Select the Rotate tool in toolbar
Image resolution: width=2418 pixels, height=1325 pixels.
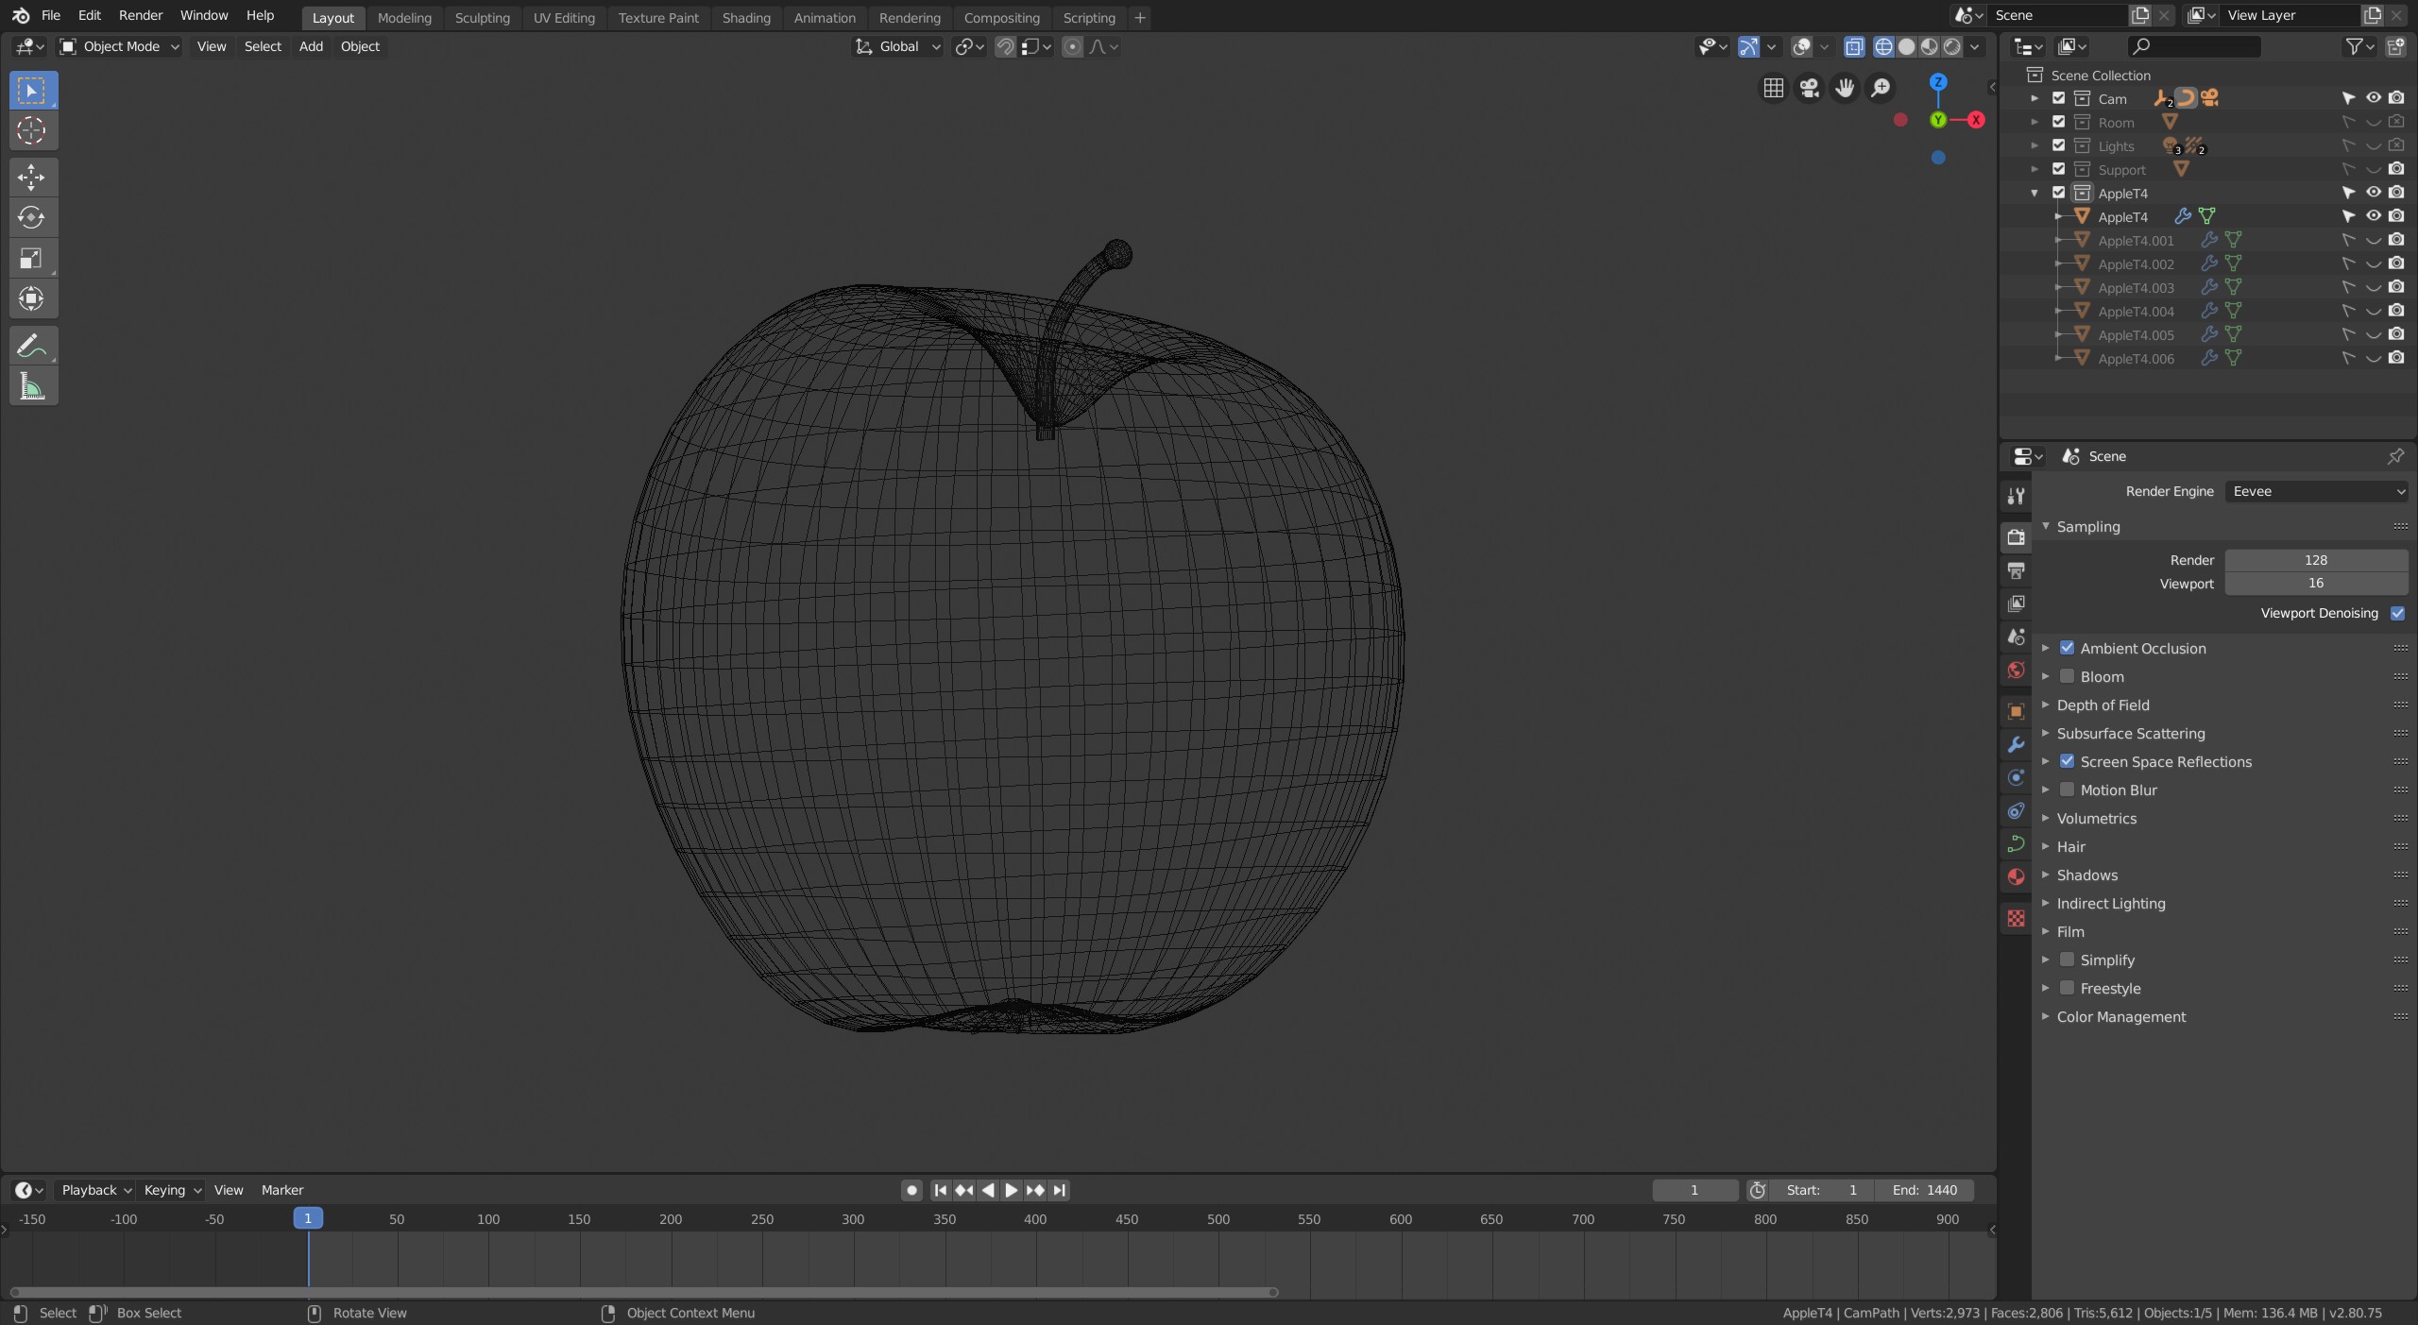point(32,217)
